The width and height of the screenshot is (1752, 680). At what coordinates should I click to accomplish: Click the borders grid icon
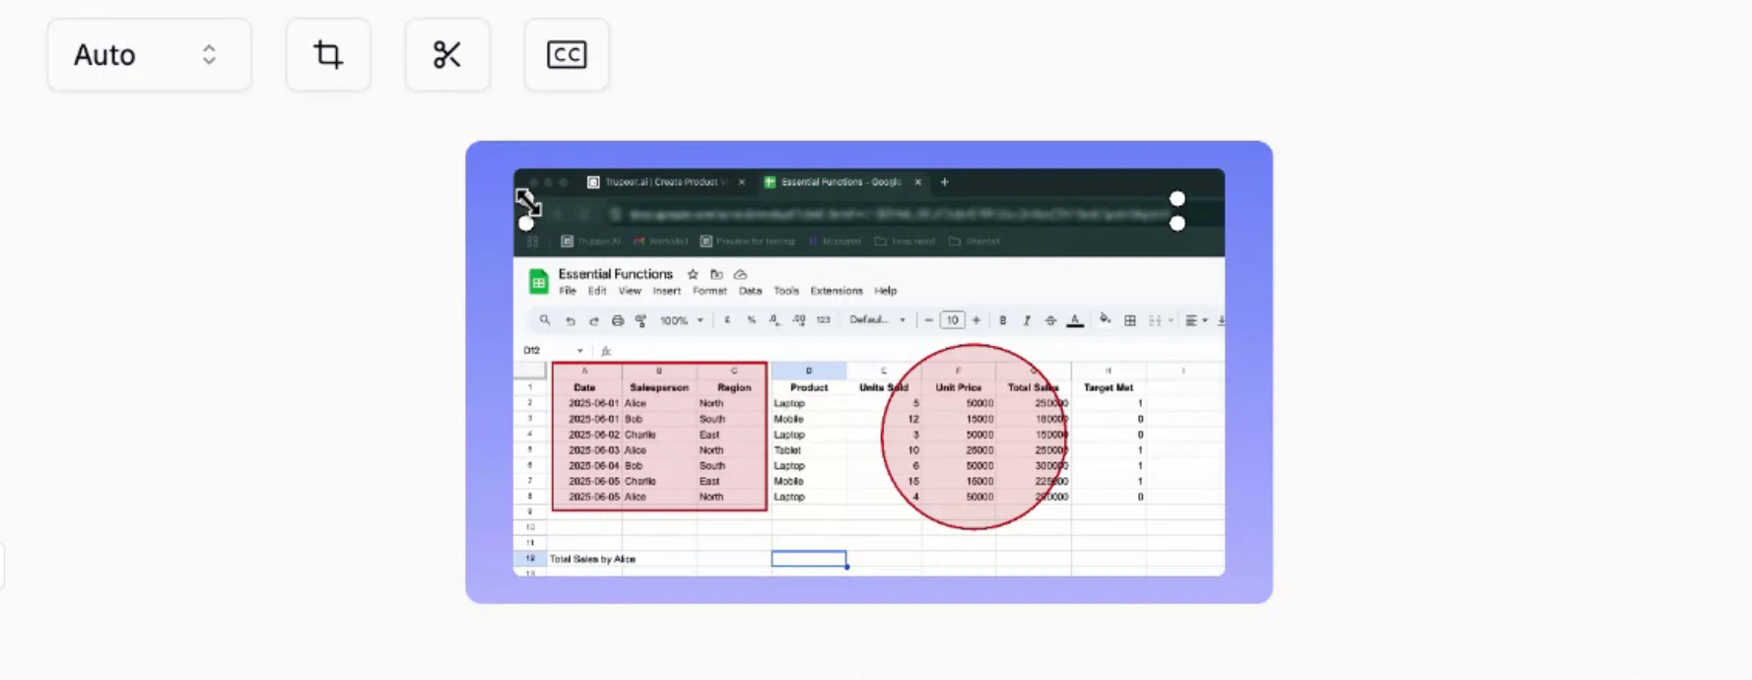click(1130, 320)
